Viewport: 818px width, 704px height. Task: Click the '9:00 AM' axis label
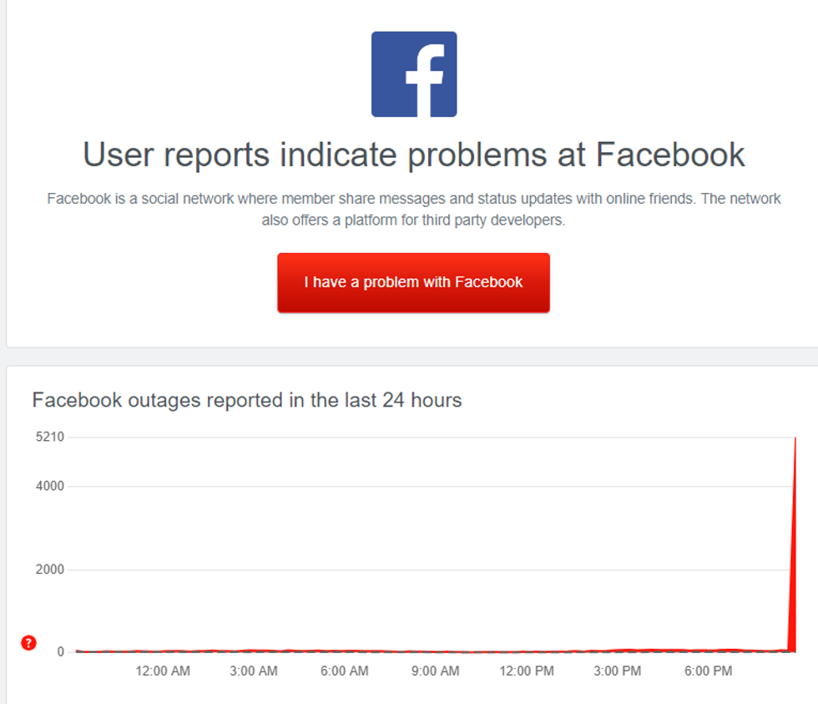435,671
